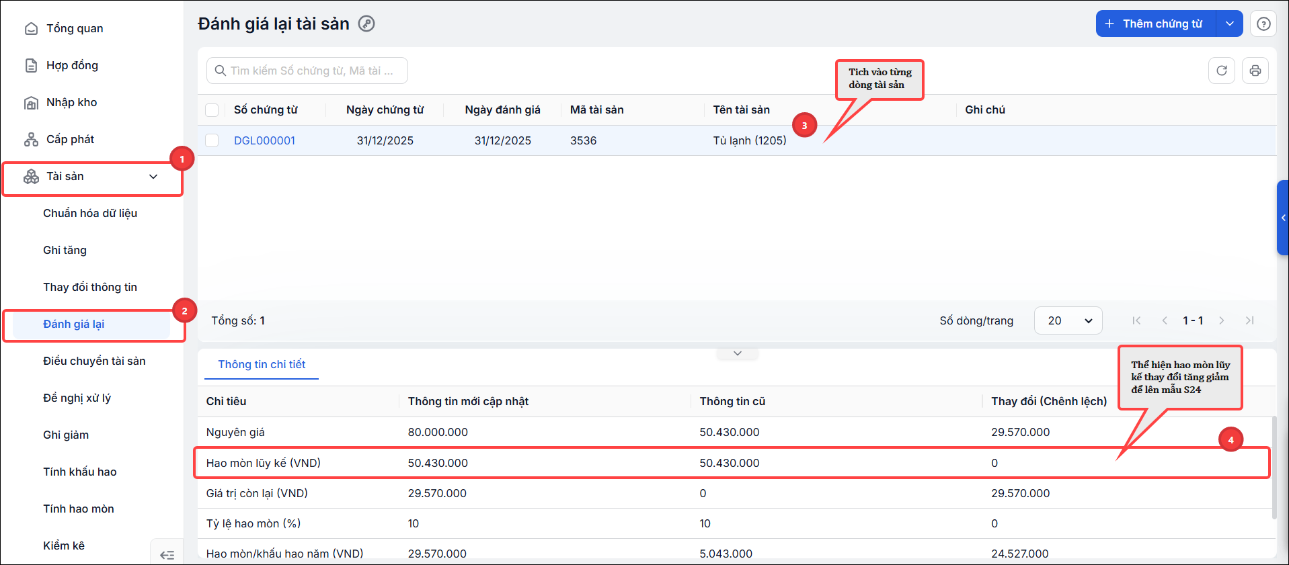Click Số chứng từ column header
The height and width of the screenshot is (565, 1289).
click(266, 110)
